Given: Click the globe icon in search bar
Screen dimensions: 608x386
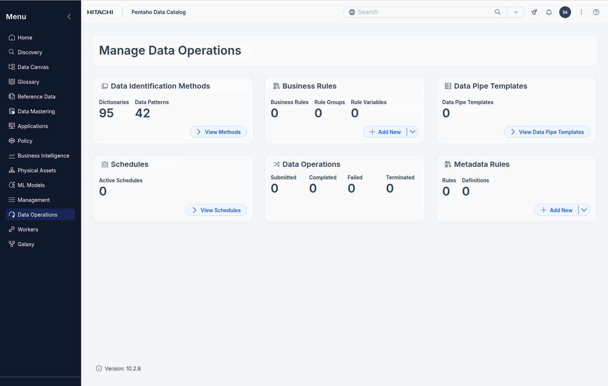Looking at the screenshot, I should tap(352, 12).
